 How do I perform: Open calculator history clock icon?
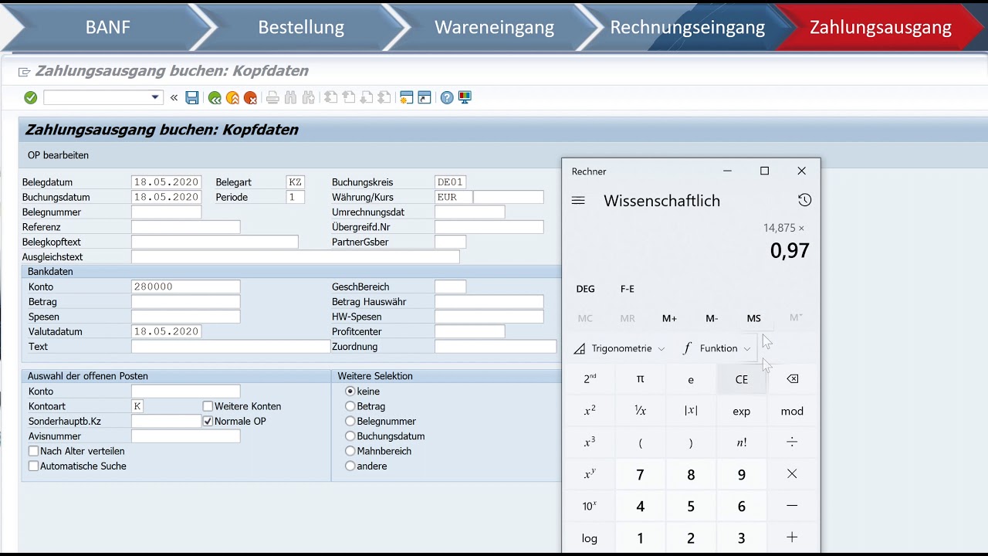click(804, 200)
